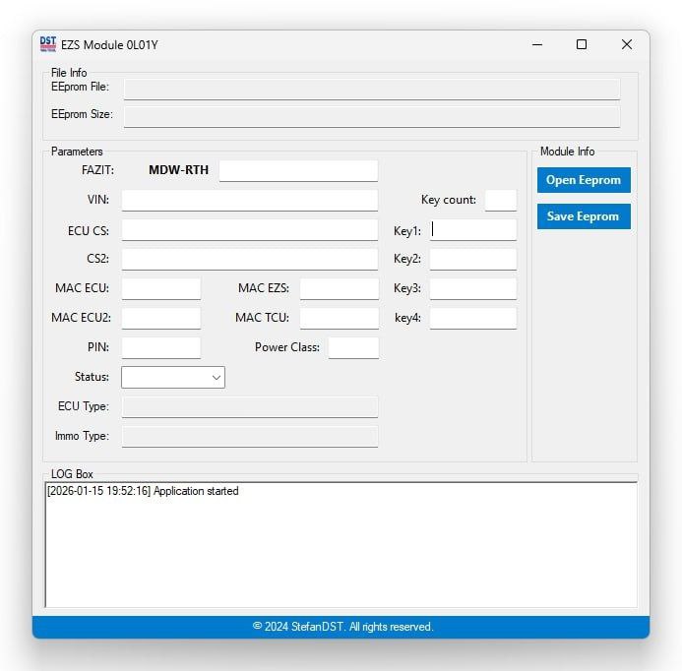Maximize the EZS Module window

click(582, 44)
